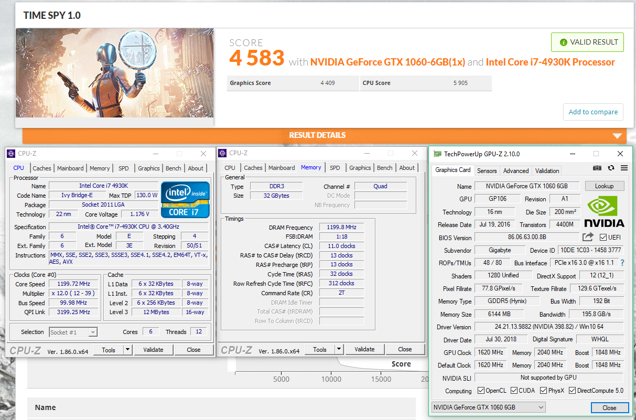This screenshot has width=636, height=420.
Task: Click the Intel Core i7 logo
Action: pyautogui.click(x=185, y=200)
